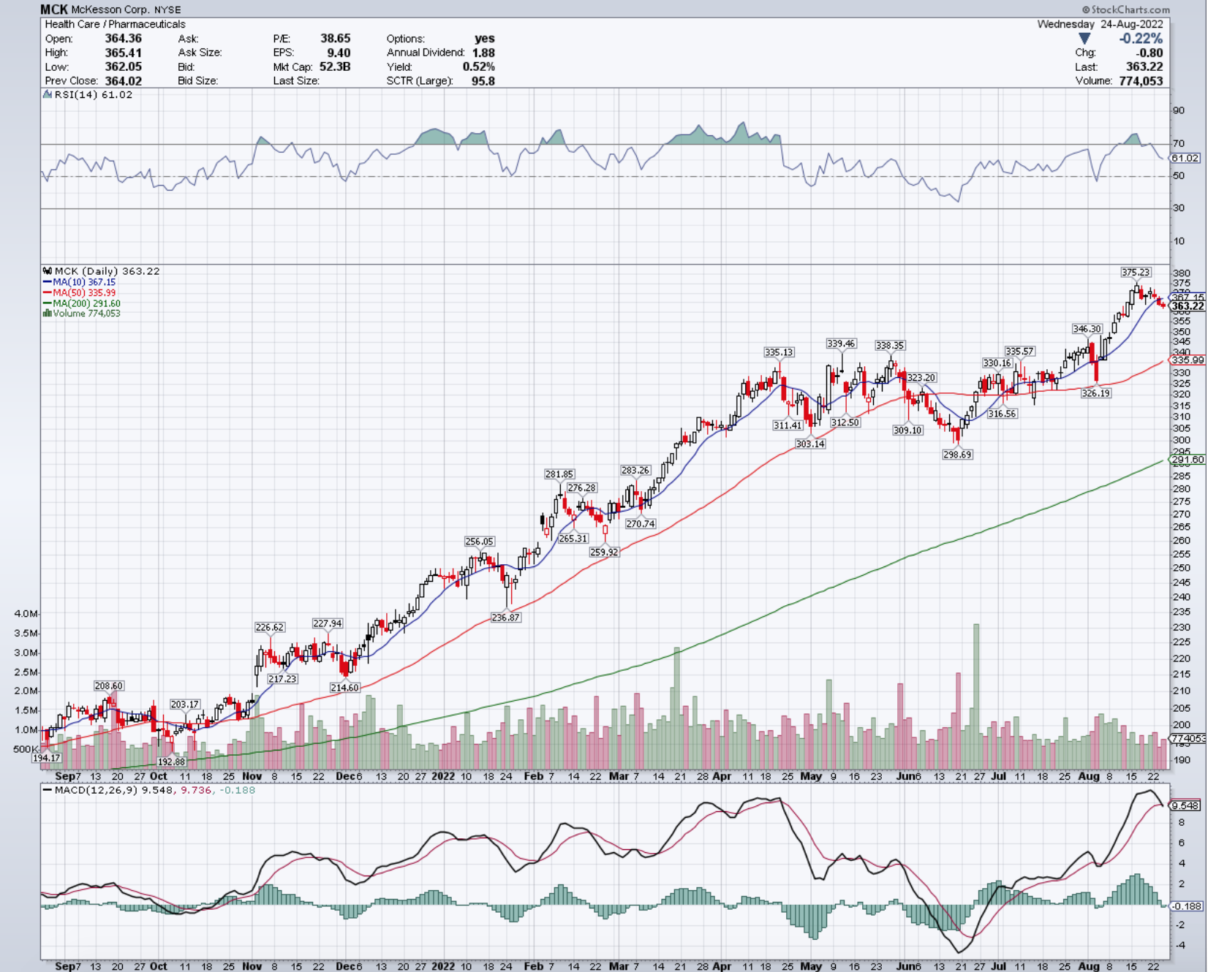Click the 346.30 price annotation
This screenshot has width=1208, height=972.
pyautogui.click(x=1087, y=329)
